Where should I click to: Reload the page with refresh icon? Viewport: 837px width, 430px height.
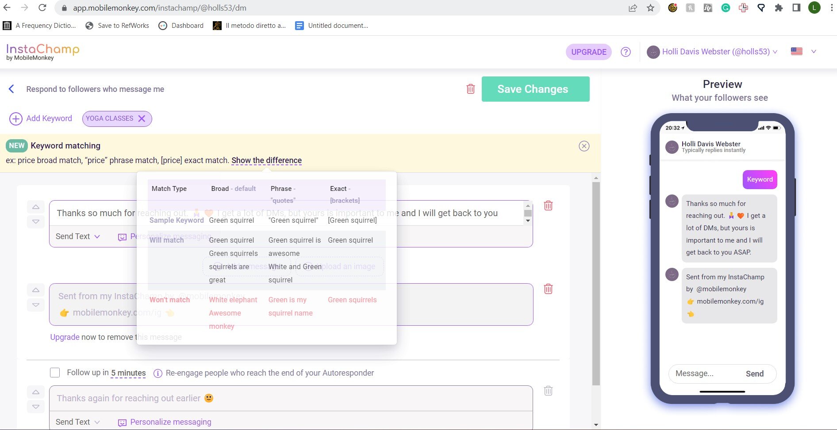pyautogui.click(x=42, y=8)
